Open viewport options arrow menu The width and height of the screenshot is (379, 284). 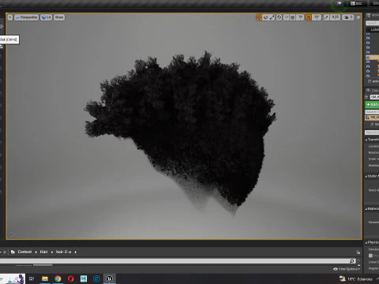tap(10, 17)
